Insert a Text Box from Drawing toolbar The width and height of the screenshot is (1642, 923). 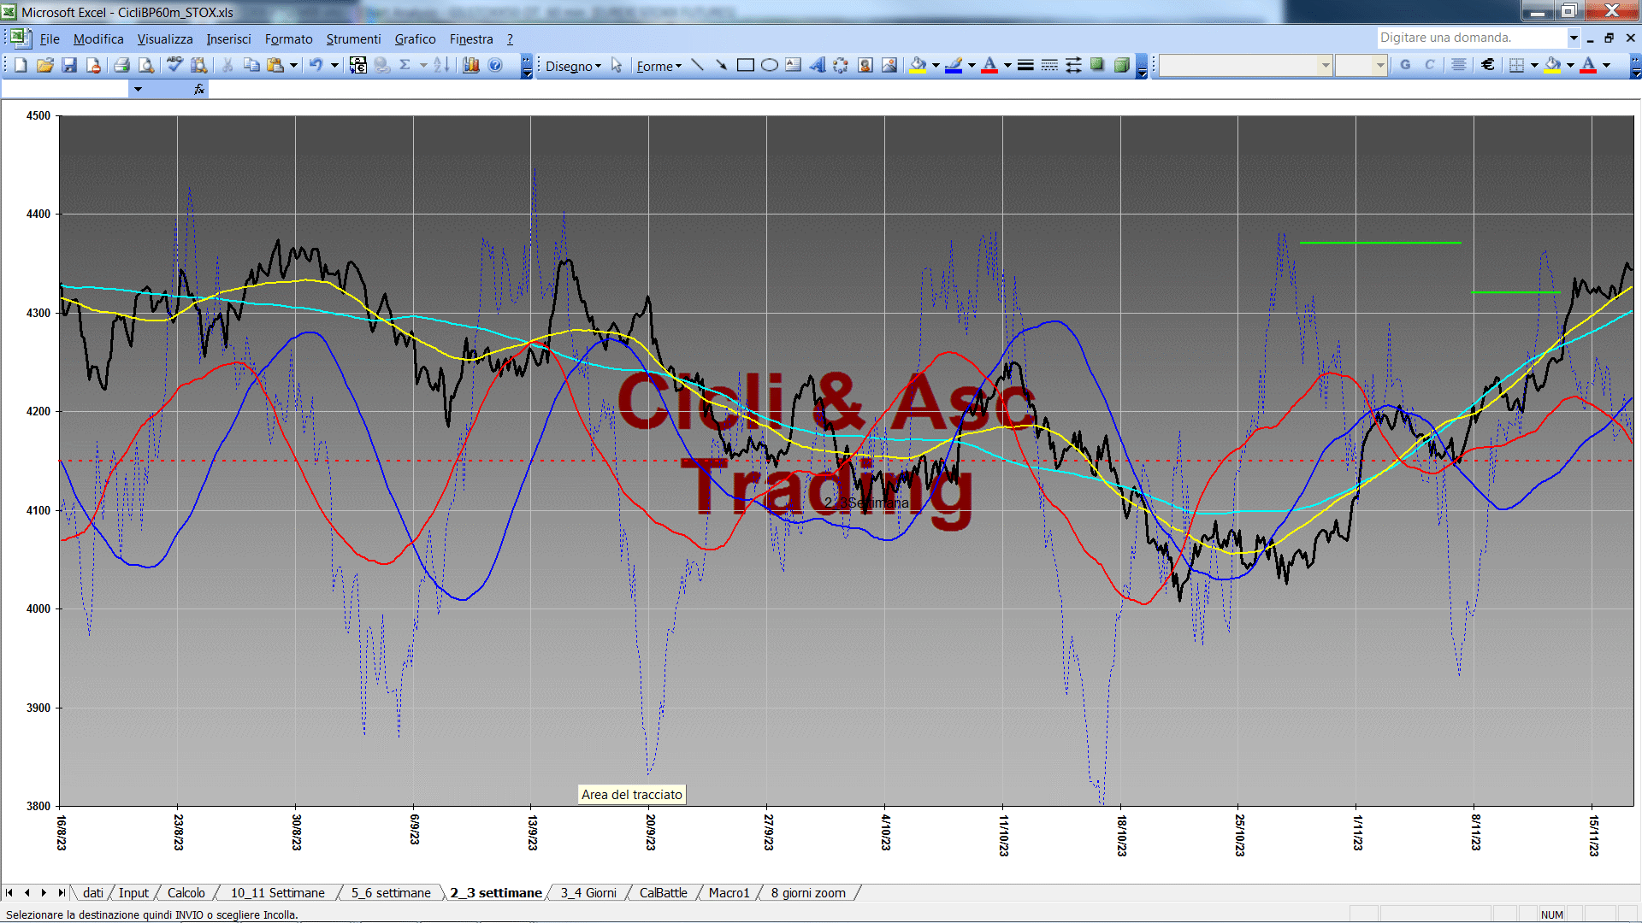pyautogui.click(x=793, y=65)
